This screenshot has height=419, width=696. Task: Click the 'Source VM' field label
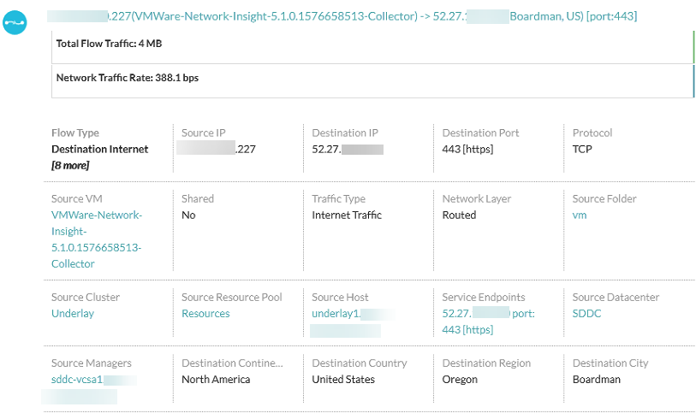[76, 198]
